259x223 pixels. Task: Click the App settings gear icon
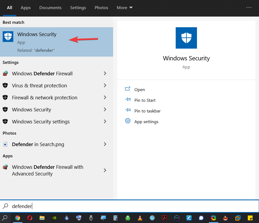pos(128,121)
